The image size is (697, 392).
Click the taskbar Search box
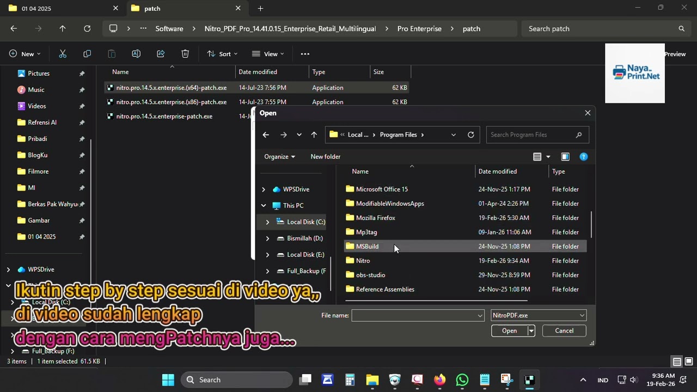tap(237, 379)
